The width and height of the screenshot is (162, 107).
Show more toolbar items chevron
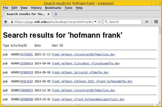pyautogui.click(x=147, y=22)
